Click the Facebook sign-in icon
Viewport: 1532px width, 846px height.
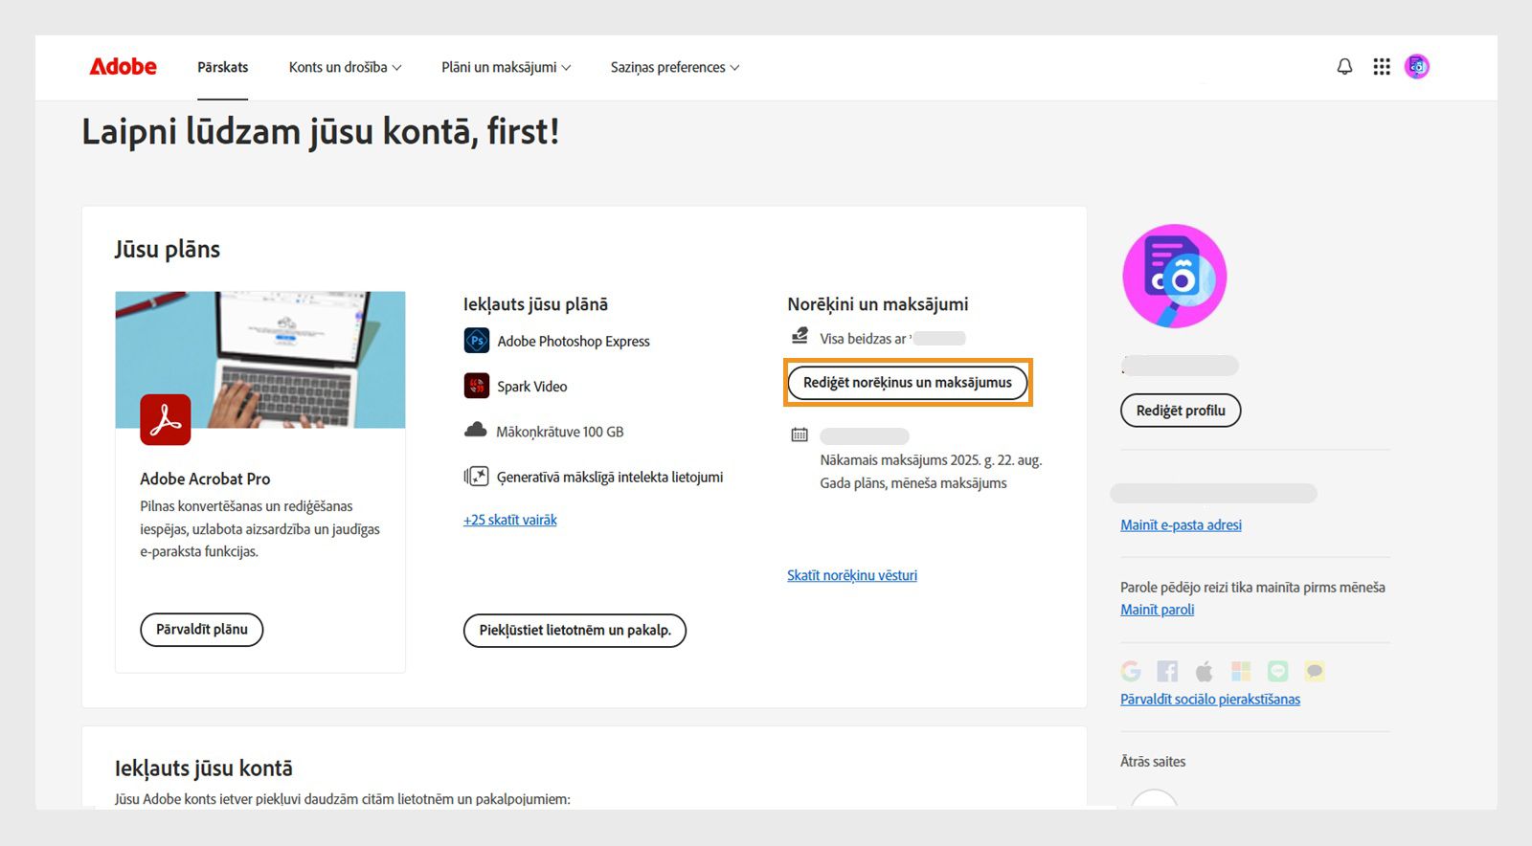point(1167,671)
